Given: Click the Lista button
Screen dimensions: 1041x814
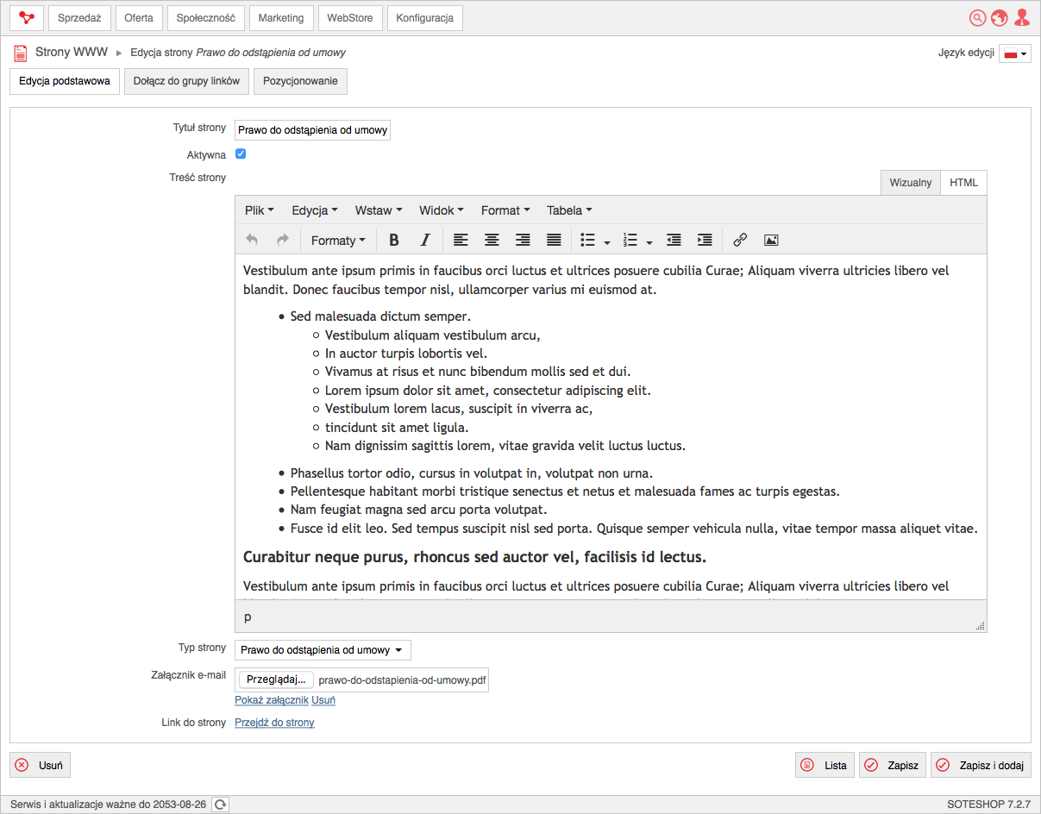Looking at the screenshot, I should coord(825,765).
